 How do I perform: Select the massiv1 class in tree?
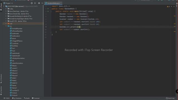tap(15, 68)
